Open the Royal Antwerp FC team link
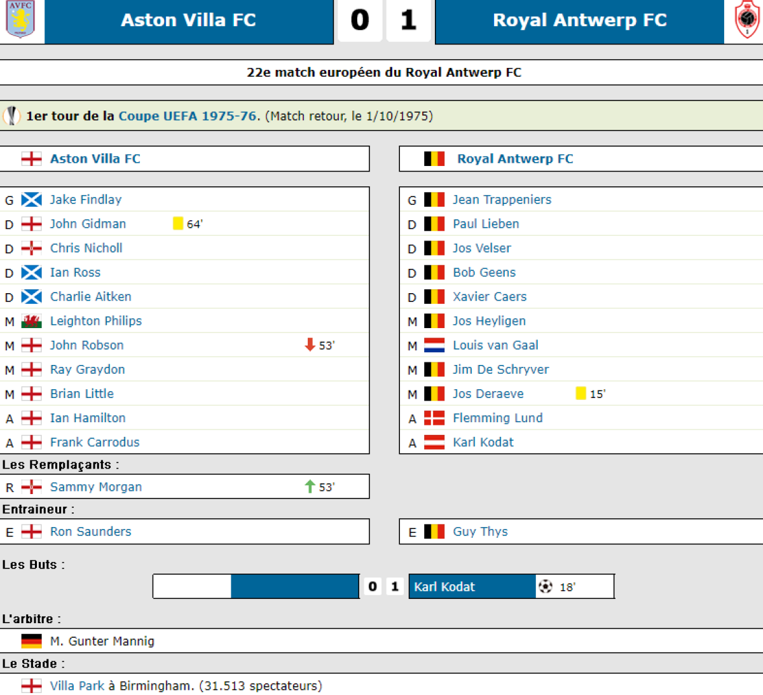763x695 pixels. (x=515, y=159)
